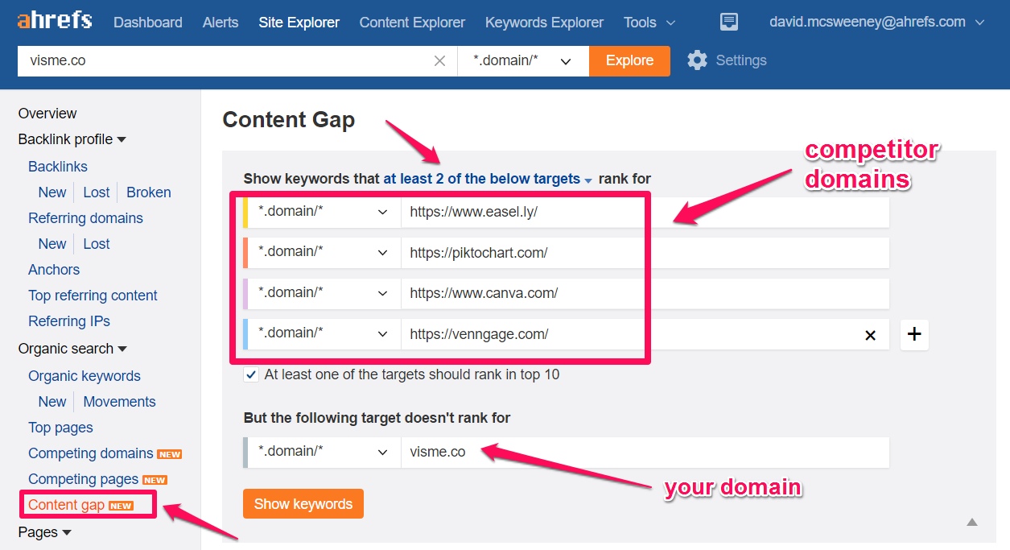Change the 'at least 2 of the below targets' dropdown
Viewport: 1010px width, 550px height.
(488, 179)
